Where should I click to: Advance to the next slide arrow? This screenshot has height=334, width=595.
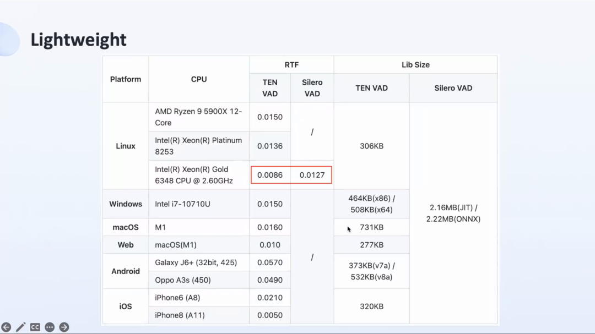(64, 327)
